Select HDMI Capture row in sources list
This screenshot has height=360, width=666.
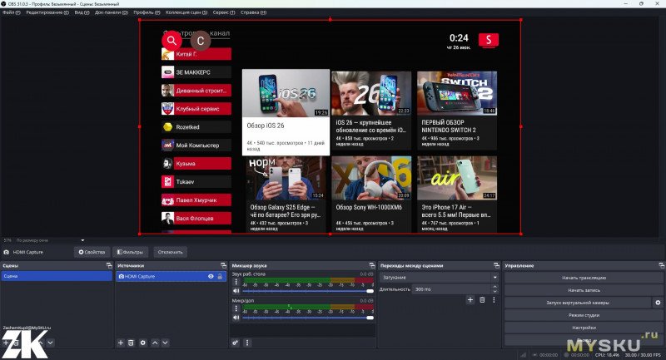(171, 276)
